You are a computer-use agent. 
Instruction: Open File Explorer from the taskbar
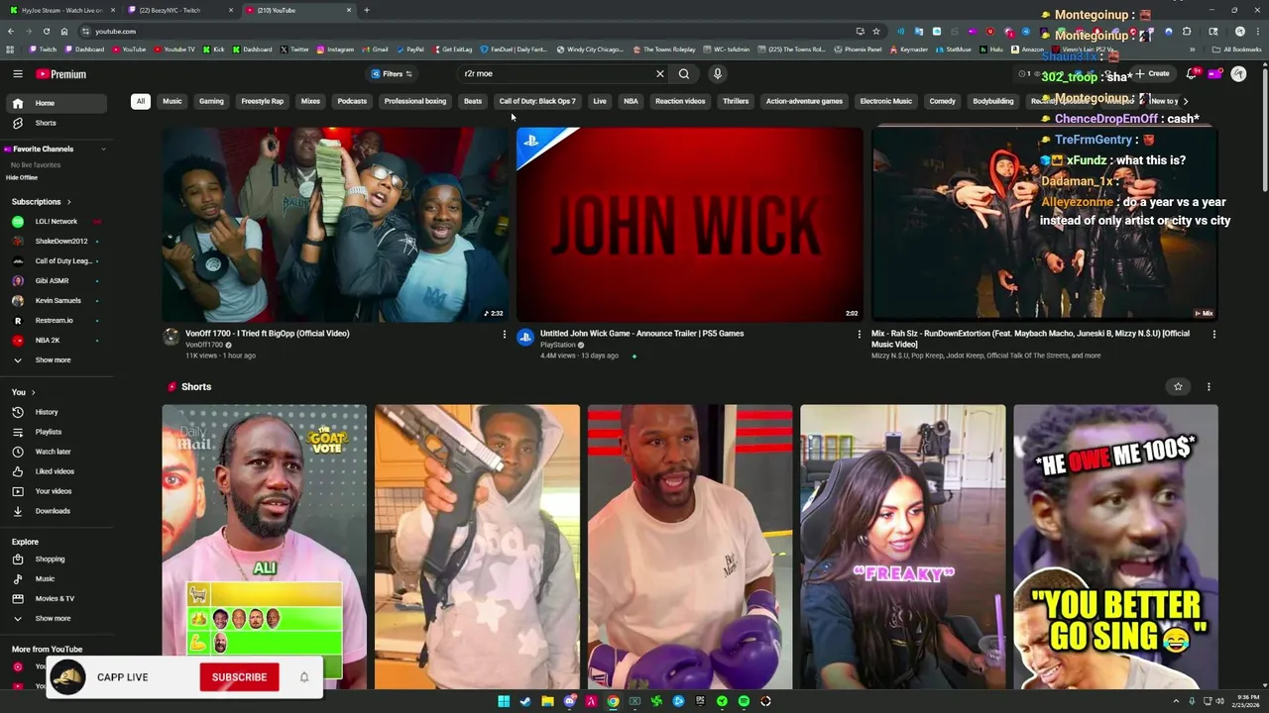[547, 701]
